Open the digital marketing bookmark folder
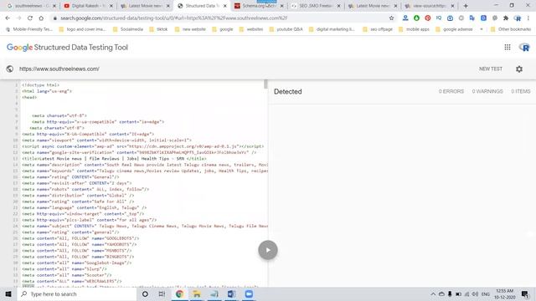Viewport: 536px width, 301px height. point(332,29)
